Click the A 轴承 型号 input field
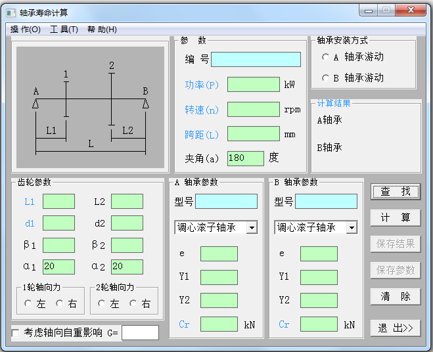 226,202
